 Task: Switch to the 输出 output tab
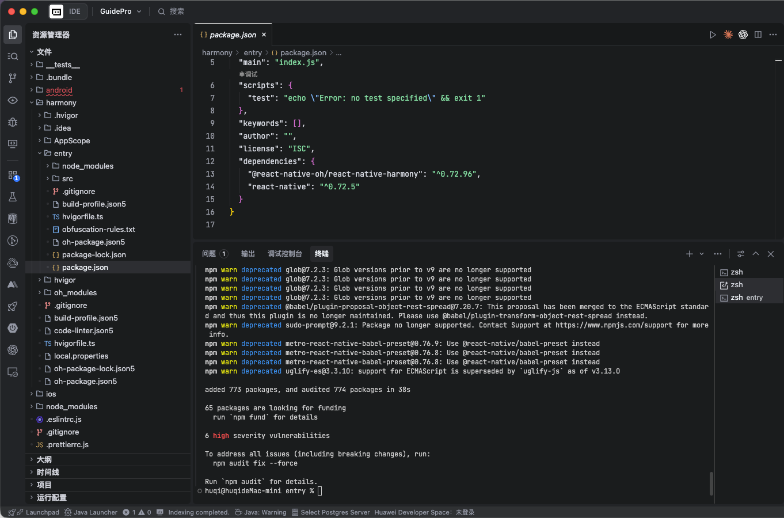tap(248, 254)
